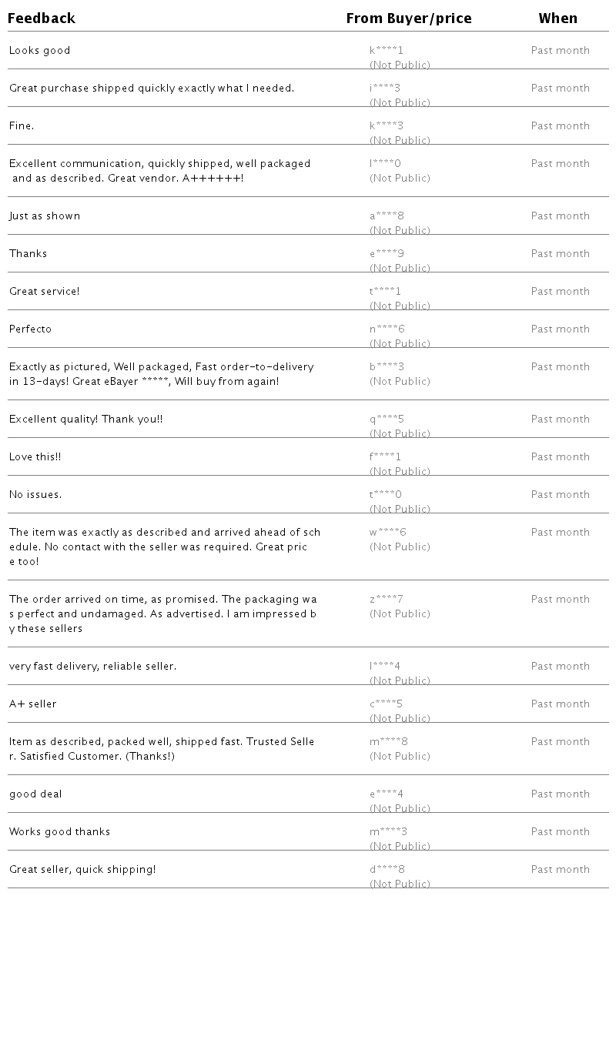
Task: Click the "Perfecto" feedback text
Action: pos(31,329)
